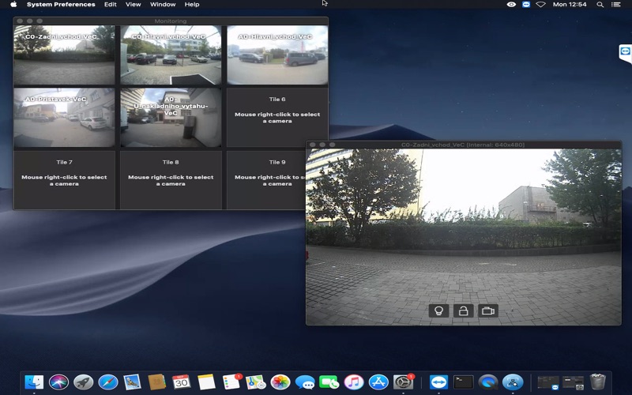The image size is (632, 395).
Task: Open Calendar showing 30 in Dock
Action: tap(182, 382)
